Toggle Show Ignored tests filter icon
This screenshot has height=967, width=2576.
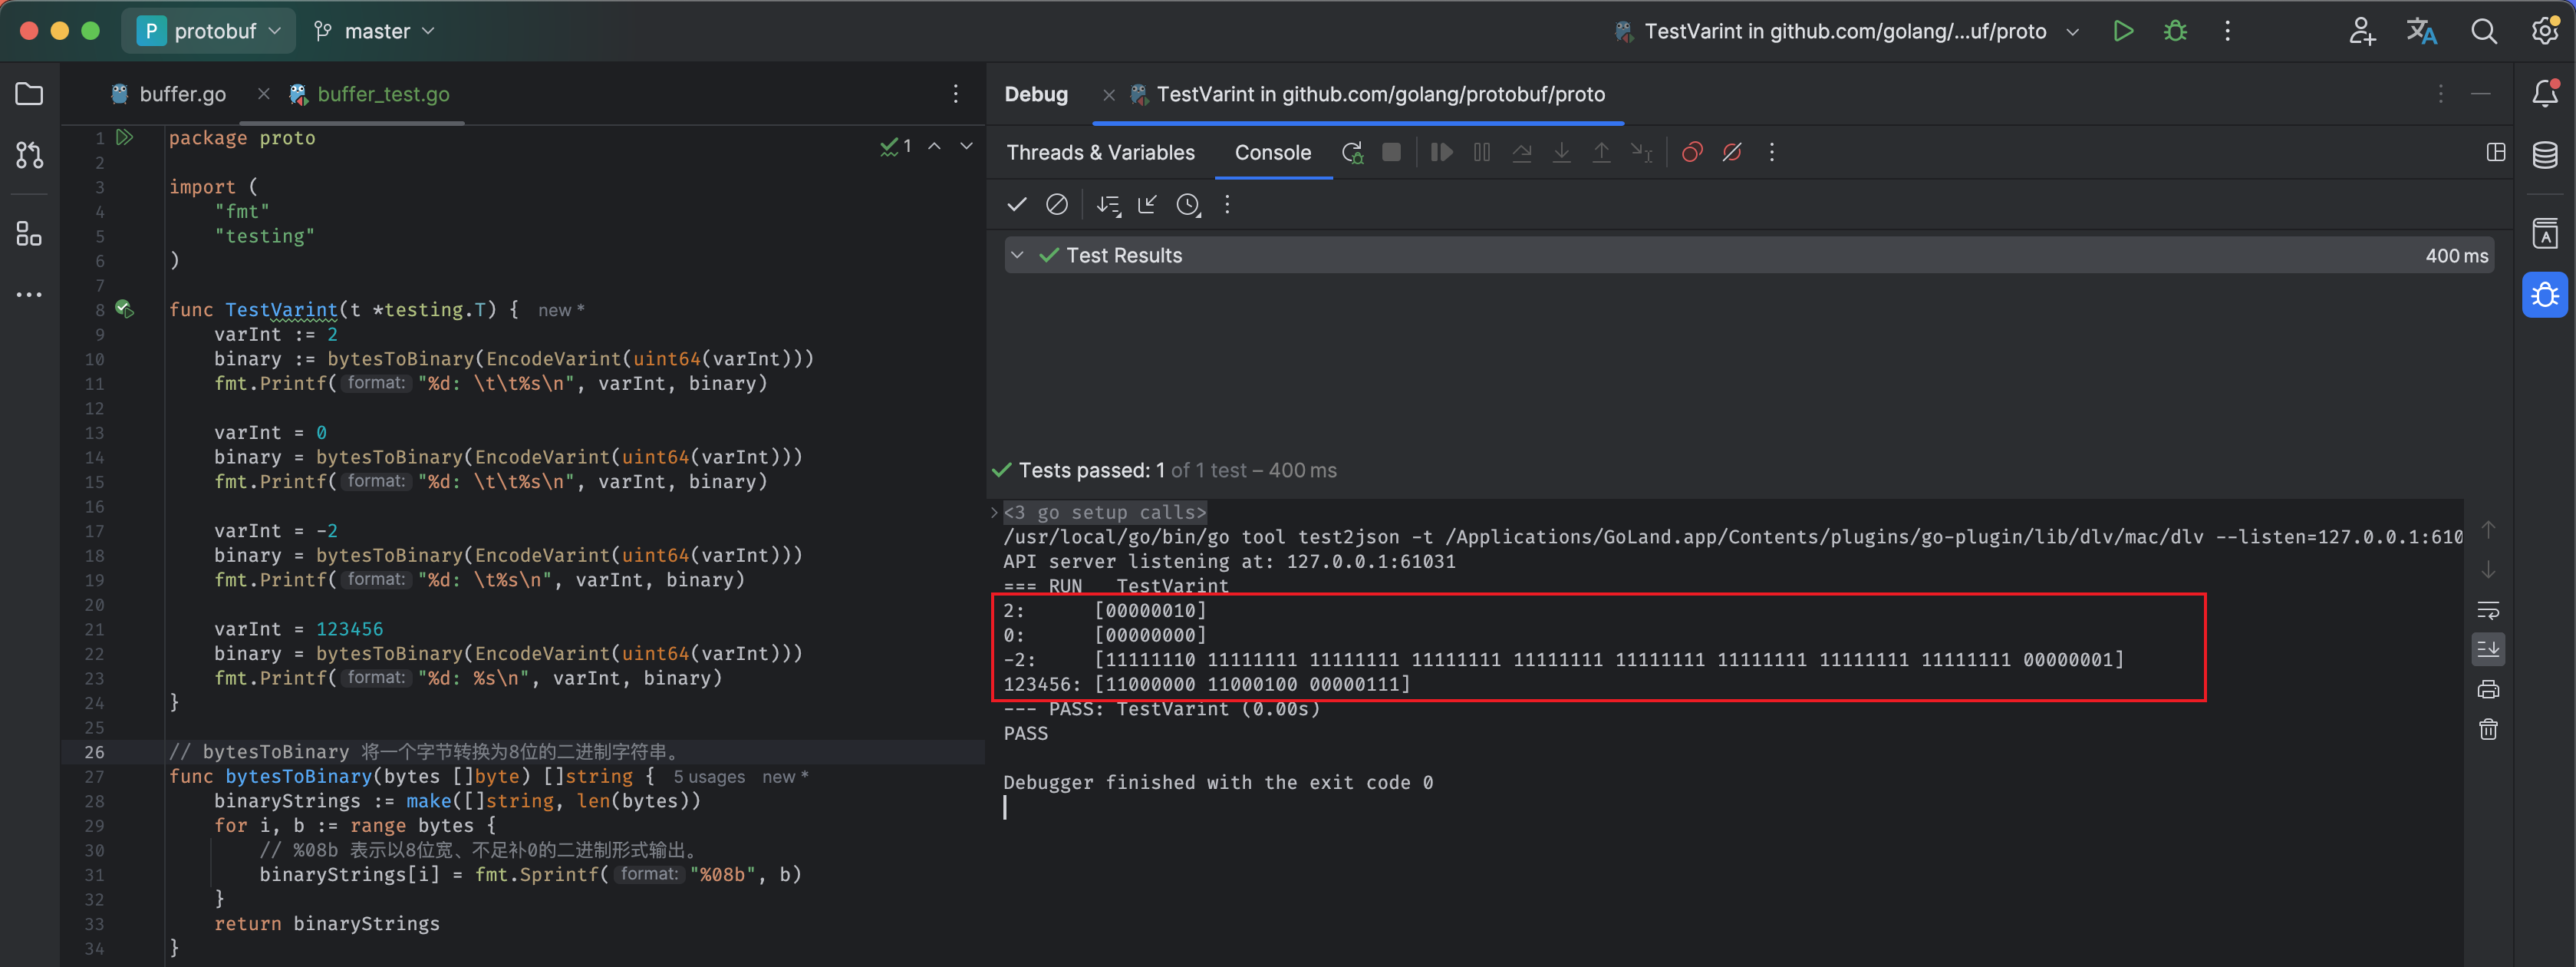click(x=1056, y=205)
